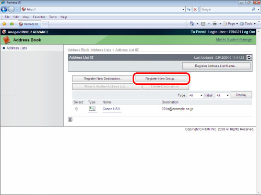Click Register New Group button

pyautogui.click(x=161, y=79)
